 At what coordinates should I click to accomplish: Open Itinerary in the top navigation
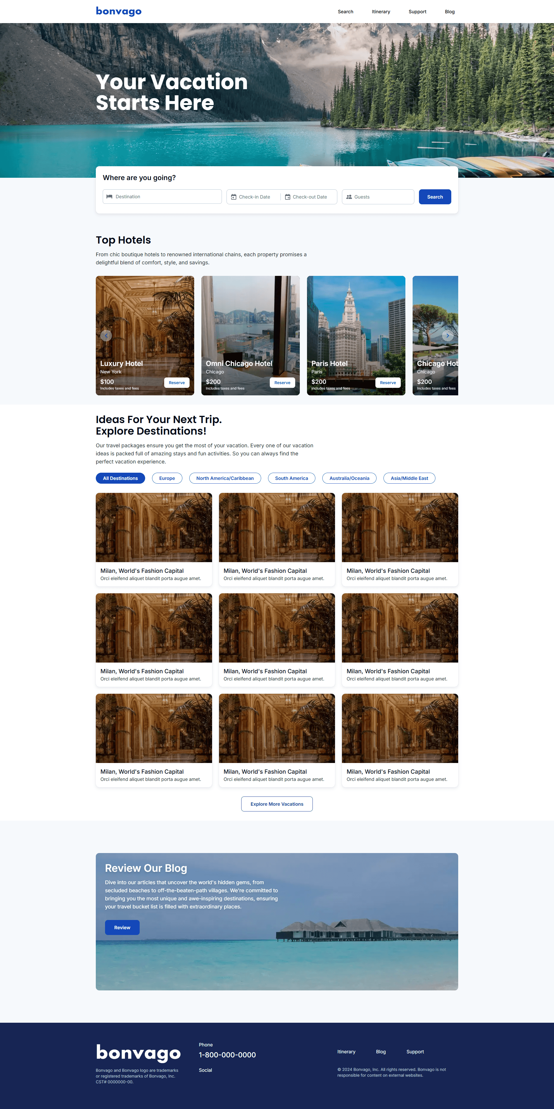click(x=381, y=12)
